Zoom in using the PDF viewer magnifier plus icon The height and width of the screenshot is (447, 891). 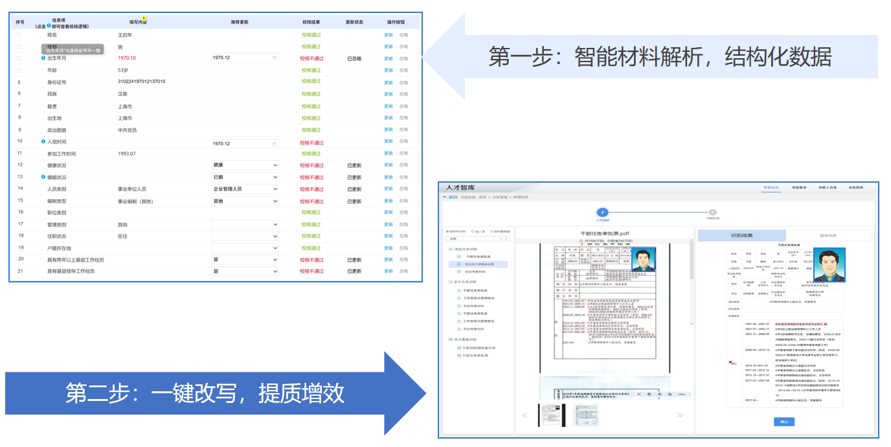tap(659, 394)
